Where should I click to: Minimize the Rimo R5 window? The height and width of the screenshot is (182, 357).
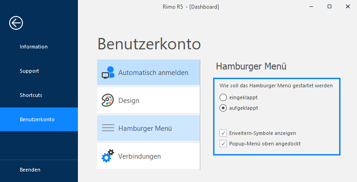(311, 6)
